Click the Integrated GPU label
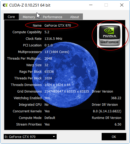Viewport: 130px width, 144px height. (x=30, y=105)
